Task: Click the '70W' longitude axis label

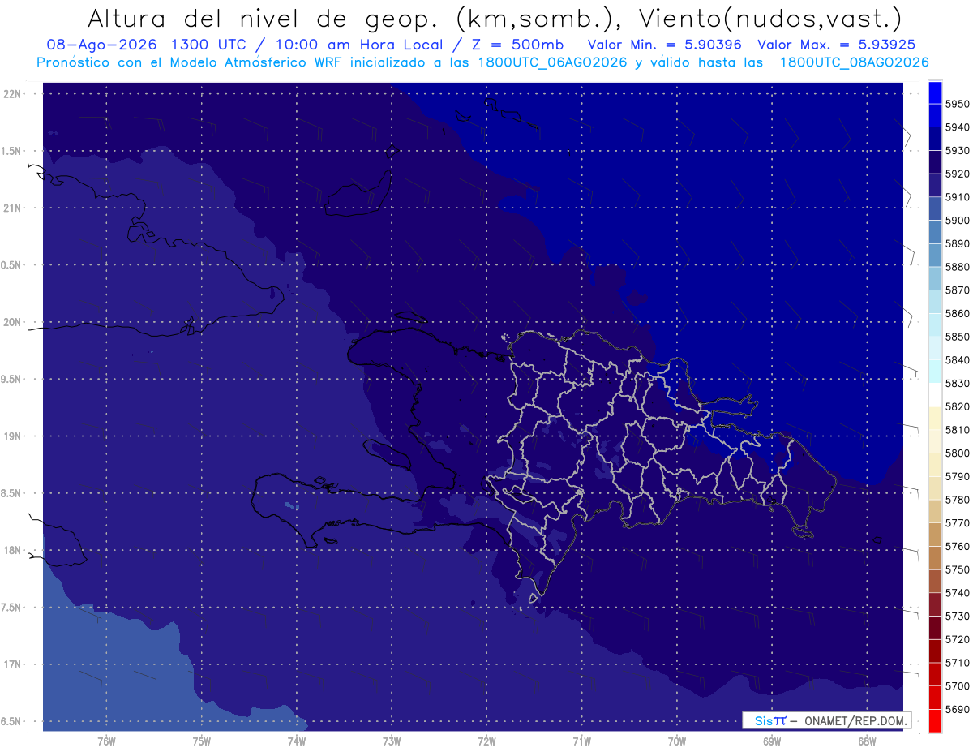Action: point(677,741)
